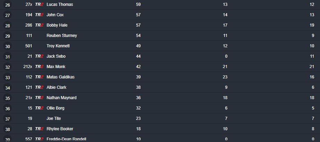The height and width of the screenshot is (142, 320).
Task: Open Freddie-Dean Randell's entry
Action: 66,139
